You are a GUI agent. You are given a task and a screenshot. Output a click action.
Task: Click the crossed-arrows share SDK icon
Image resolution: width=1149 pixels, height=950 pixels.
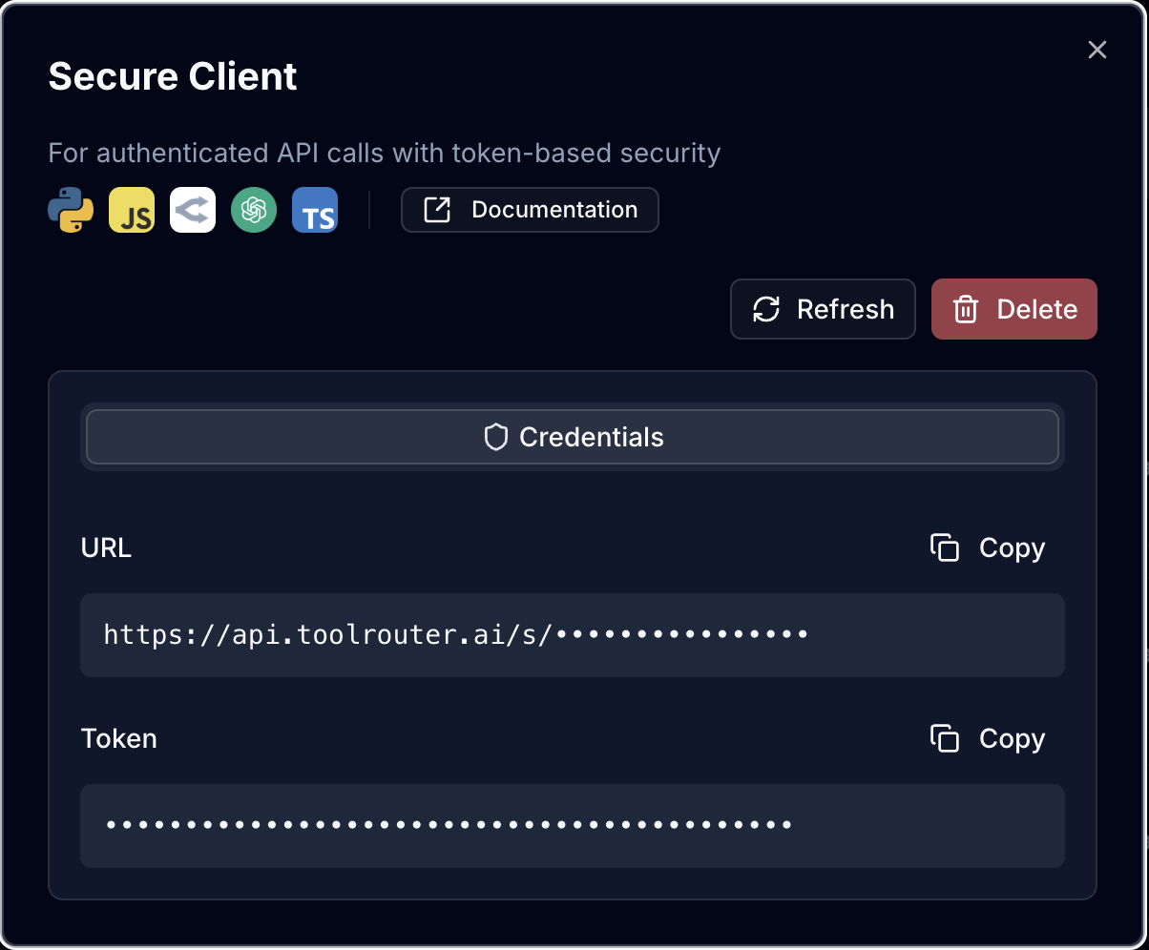192,210
